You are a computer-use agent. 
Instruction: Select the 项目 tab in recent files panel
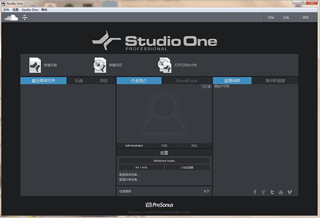[103, 81]
